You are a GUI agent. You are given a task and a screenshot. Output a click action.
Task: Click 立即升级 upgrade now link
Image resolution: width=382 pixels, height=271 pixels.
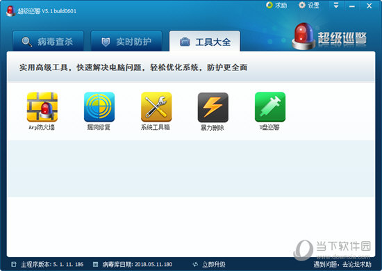click(214, 265)
